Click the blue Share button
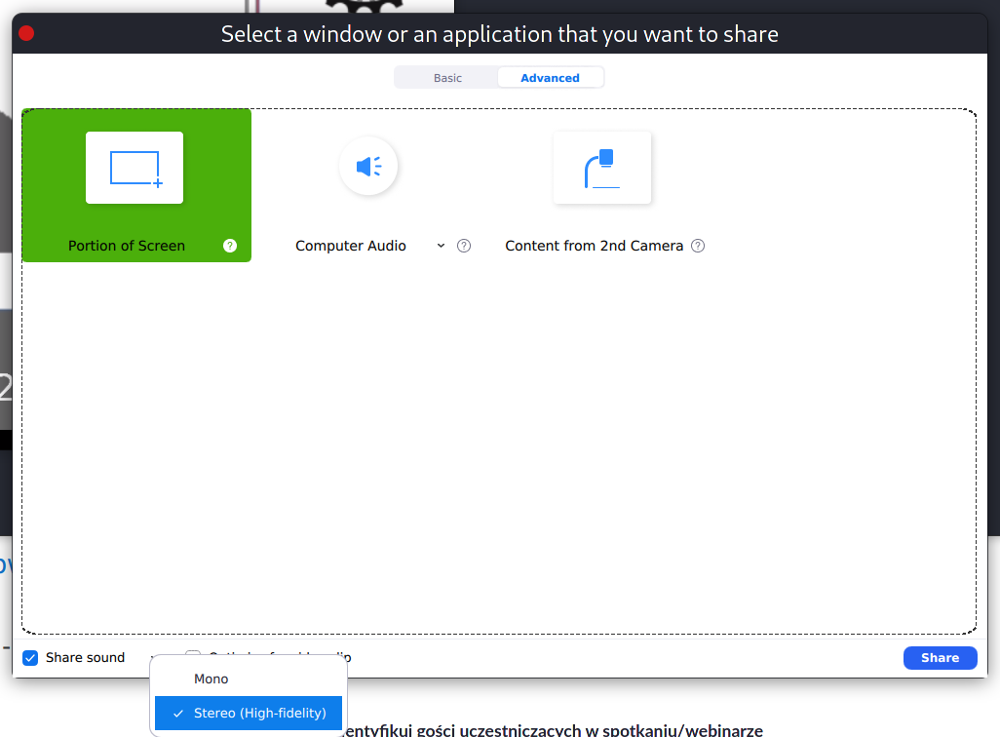Screen dimensions: 1000x737 coord(940,658)
